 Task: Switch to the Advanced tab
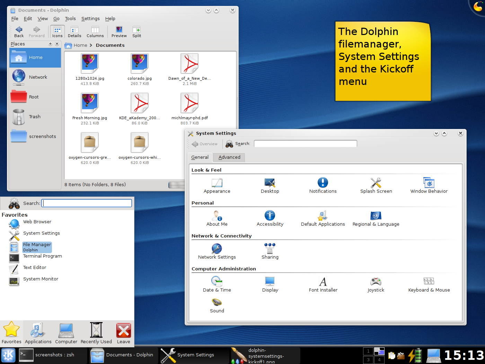click(x=229, y=157)
